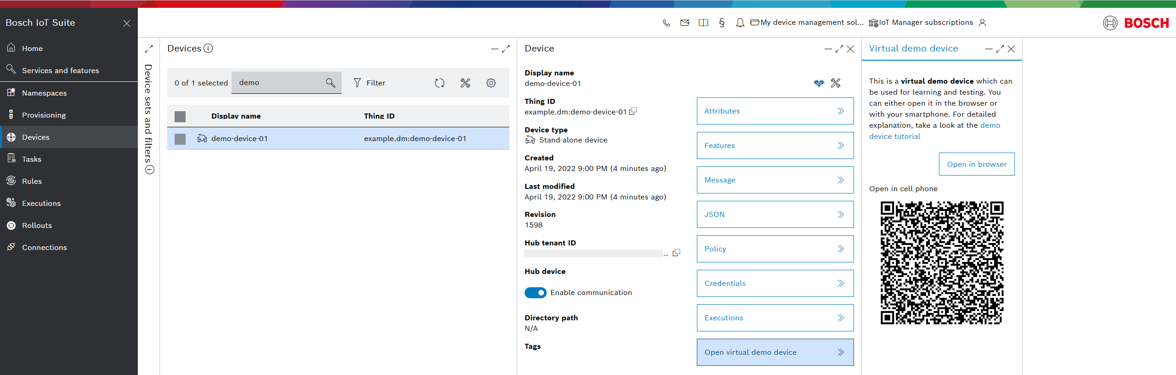The height and width of the screenshot is (375, 1176).
Task: Copy the Hub tenant ID
Action: click(676, 252)
